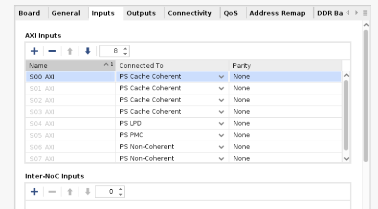Select the S02 AXI row

point(70,100)
